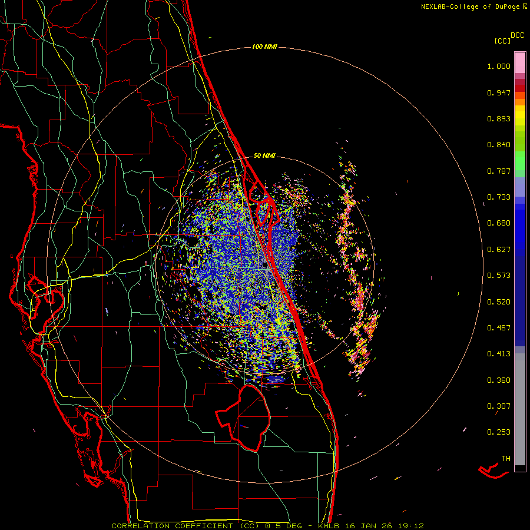The height and width of the screenshot is (530, 530).
Task: Click the 0.413 scale value
Action: 499,354
